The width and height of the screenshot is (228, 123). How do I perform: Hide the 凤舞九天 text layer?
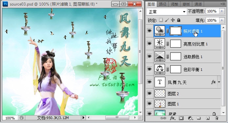tap(149, 82)
